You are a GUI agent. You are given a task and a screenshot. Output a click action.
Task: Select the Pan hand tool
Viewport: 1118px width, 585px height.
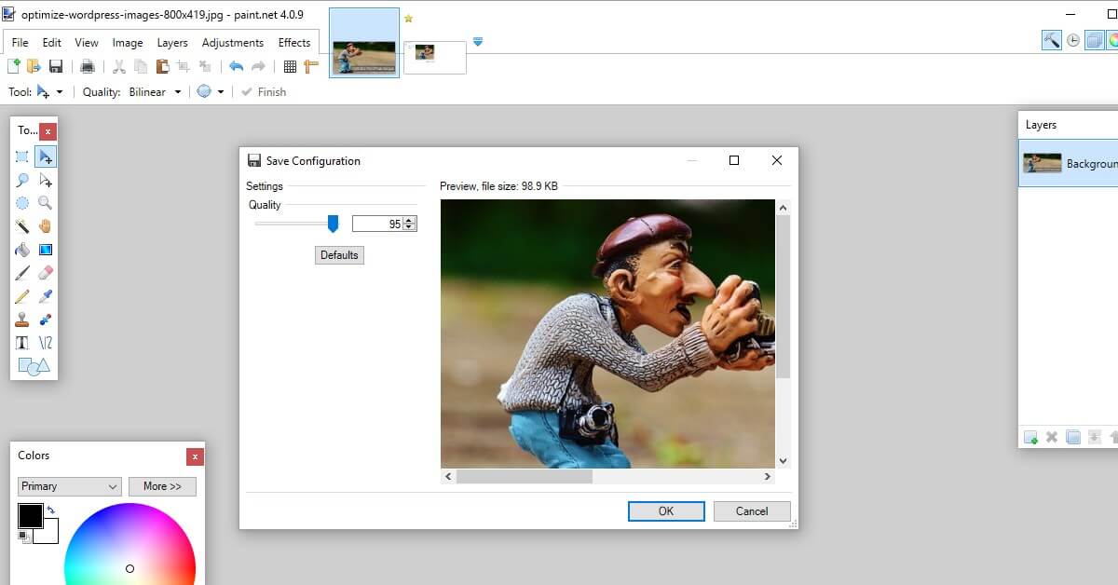(45, 226)
